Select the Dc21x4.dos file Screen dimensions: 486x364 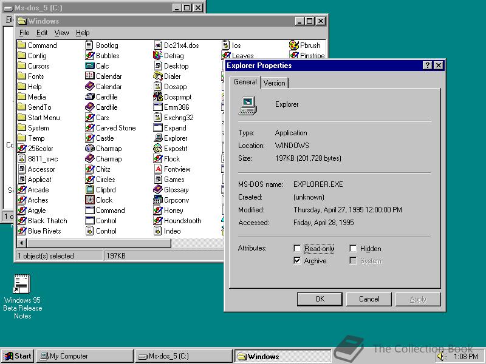176,45
